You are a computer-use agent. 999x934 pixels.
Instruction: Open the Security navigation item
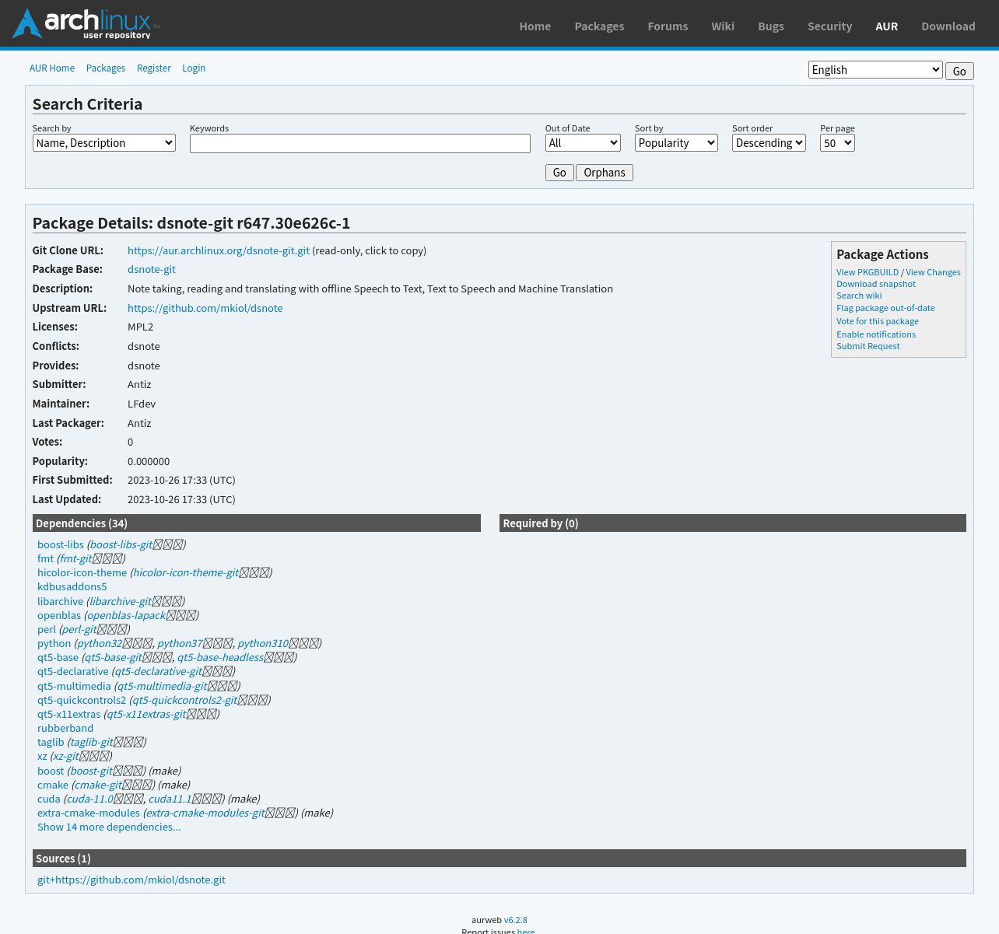829,26
